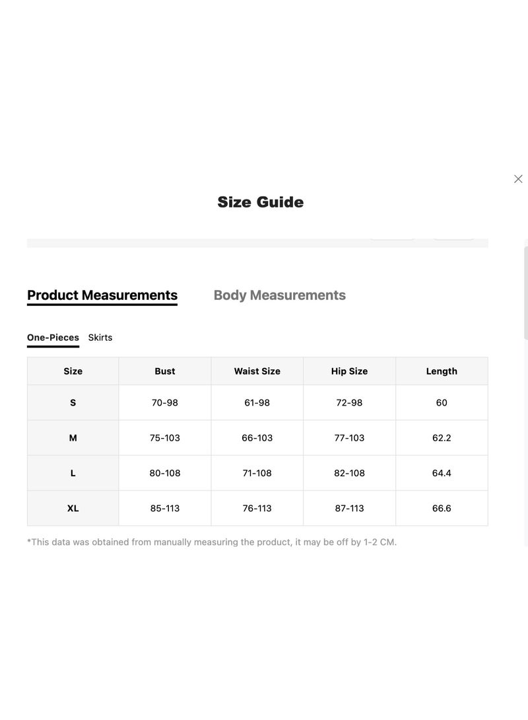Click the Length column header
528x720 pixels.
click(x=442, y=371)
